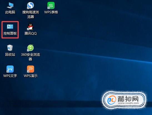Screen dimensions: 152x115
Task: Select the 搜狗高速浏览器 browser icon
Action: point(31,6)
